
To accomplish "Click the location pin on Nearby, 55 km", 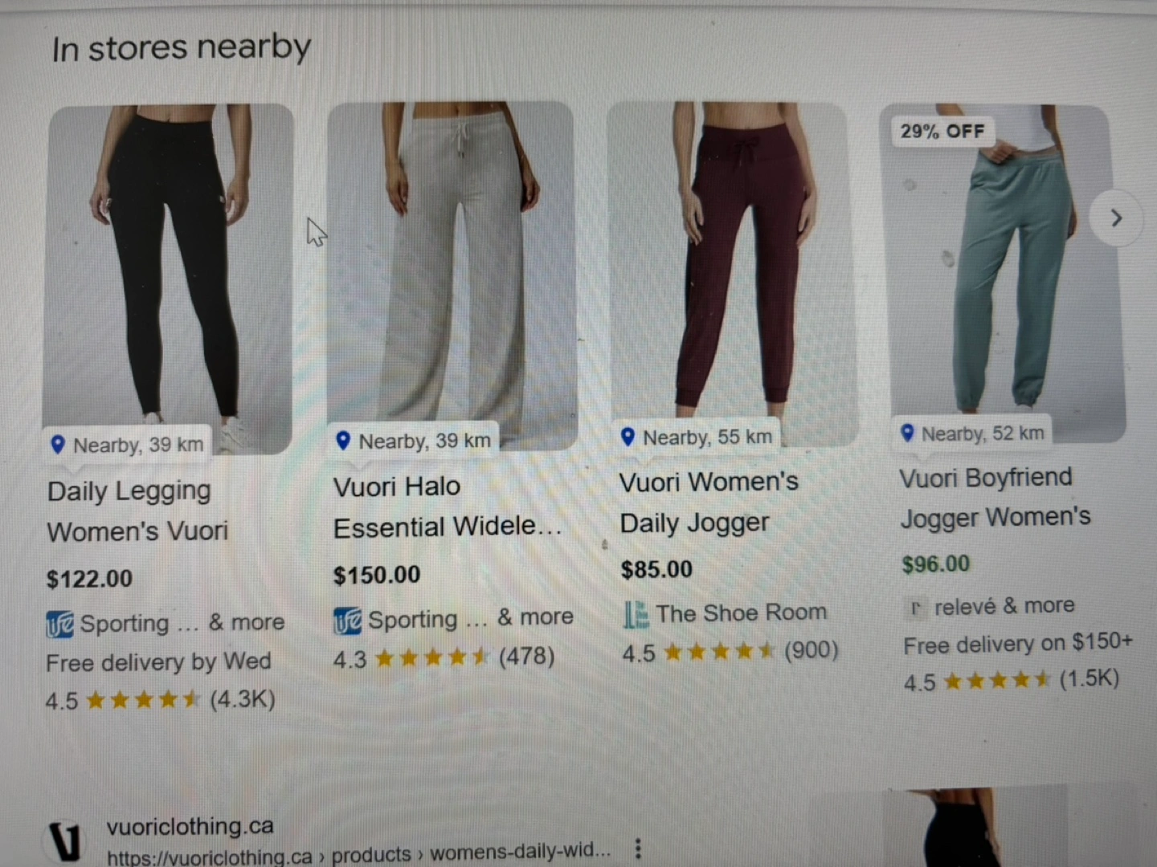I will [628, 437].
